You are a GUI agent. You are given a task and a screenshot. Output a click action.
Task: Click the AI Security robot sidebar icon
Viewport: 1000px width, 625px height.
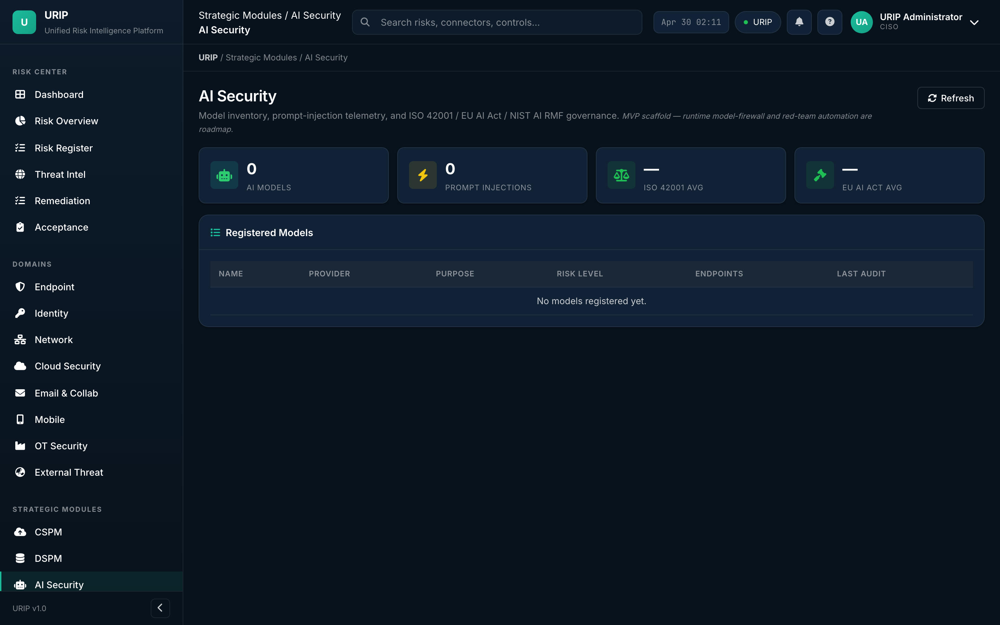click(20, 584)
